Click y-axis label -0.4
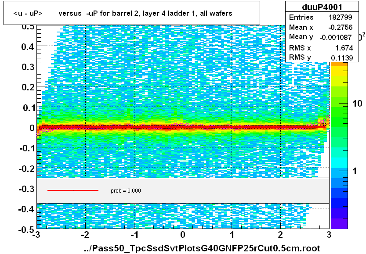The width and height of the screenshot is (366, 254). tap(27, 209)
